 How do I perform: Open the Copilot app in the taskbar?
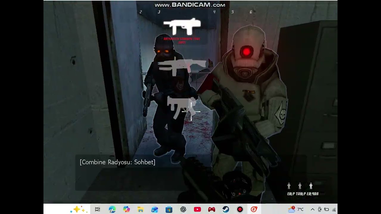pyautogui.click(x=127, y=210)
